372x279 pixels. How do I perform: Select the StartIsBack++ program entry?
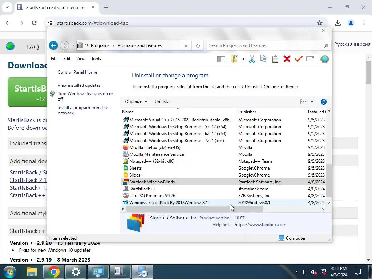click(223, 189)
